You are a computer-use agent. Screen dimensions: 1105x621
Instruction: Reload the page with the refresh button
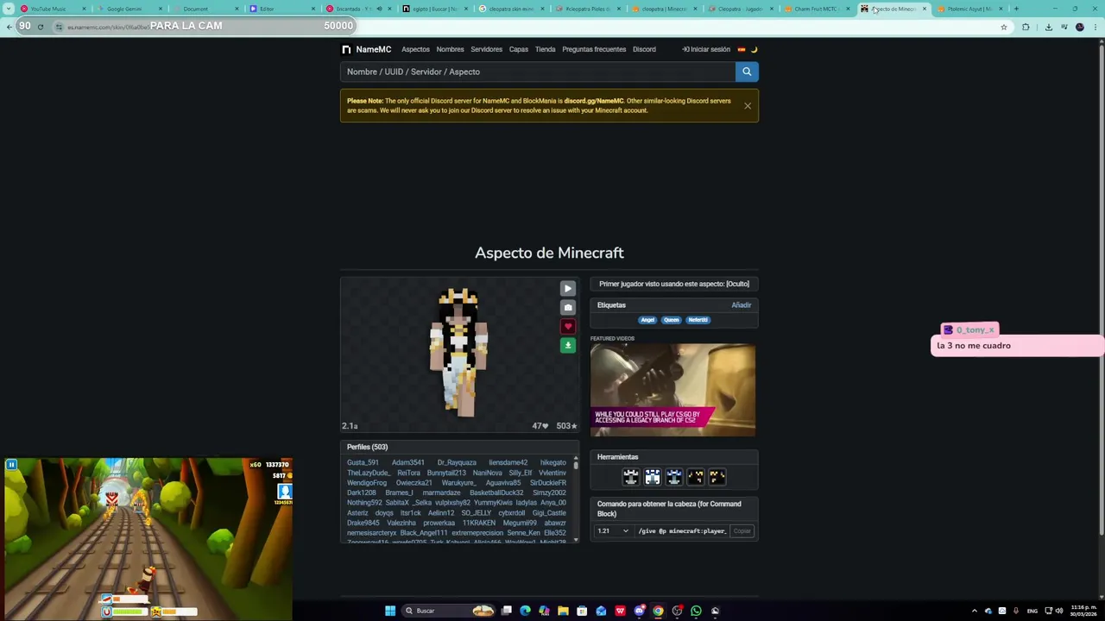(40, 27)
